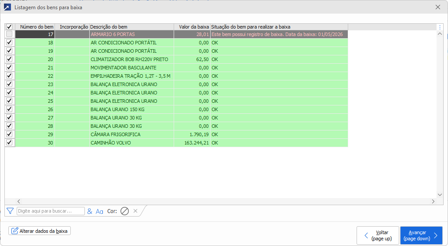Click CAMINHÃO VOLVO description cell
Image resolution: width=448 pixels, height=246 pixels.
[132, 143]
